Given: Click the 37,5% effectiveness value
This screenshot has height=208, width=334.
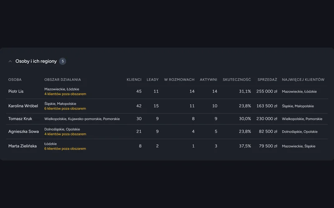Looking at the screenshot, I should [245, 146].
